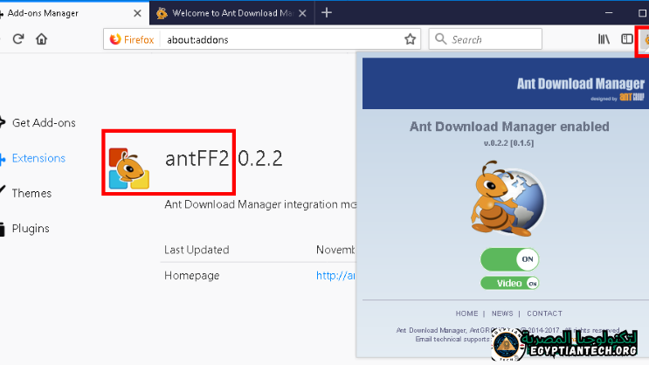649x365 pixels.
Task: Bookmark this page with the star icon
Action: click(410, 39)
